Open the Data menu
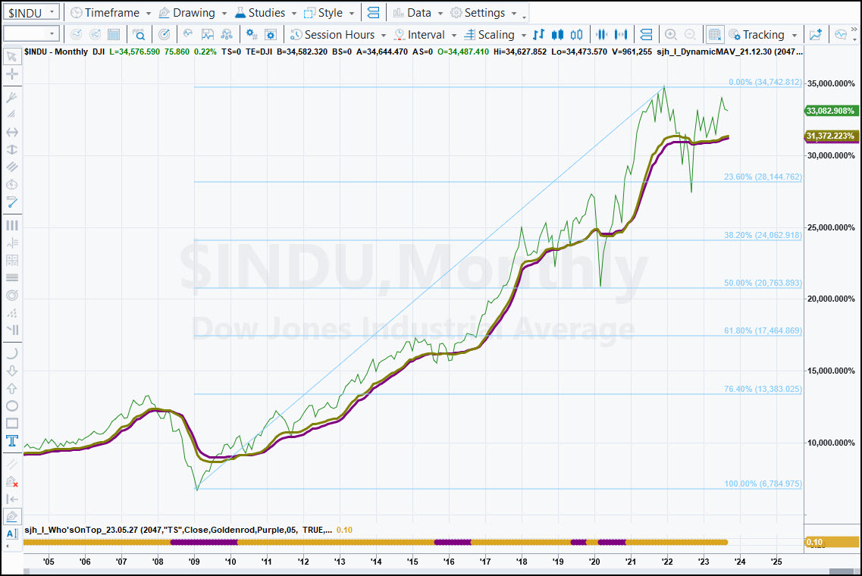The width and height of the screenshot is (862, 576). (x=412, y=13)
